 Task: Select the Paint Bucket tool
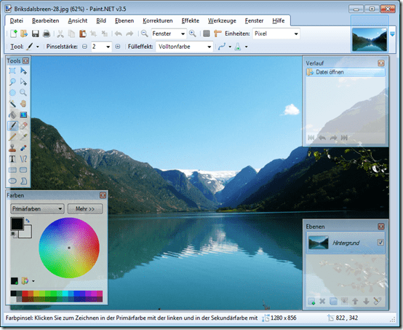click(x=12, y=115)
